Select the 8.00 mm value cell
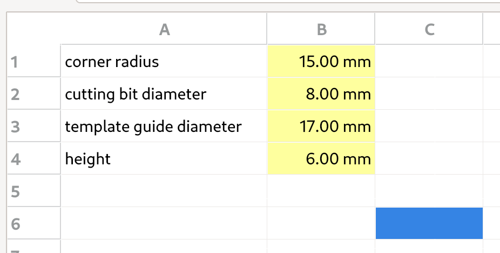The width and height of the screenshot is (500, 253). point(321,94)
